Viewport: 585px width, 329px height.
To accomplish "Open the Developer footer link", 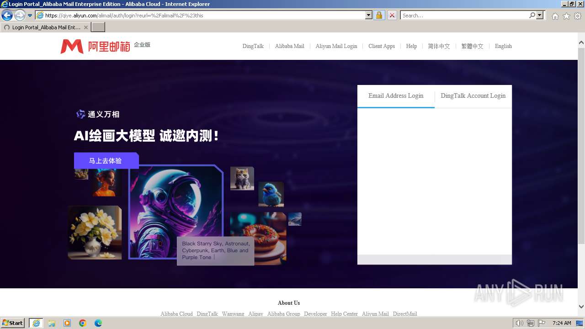I will (315, 314).
